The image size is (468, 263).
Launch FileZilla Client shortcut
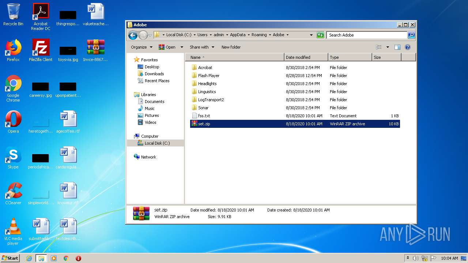tap(41, 50)
